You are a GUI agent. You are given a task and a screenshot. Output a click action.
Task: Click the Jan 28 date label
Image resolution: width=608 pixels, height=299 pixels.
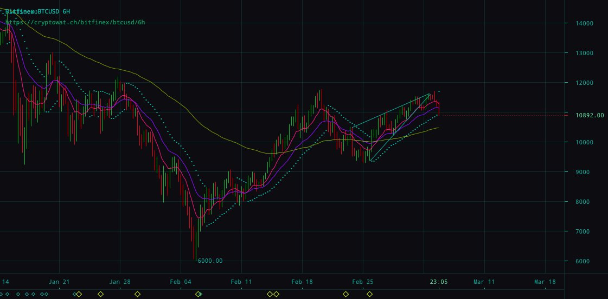(120, 282)
